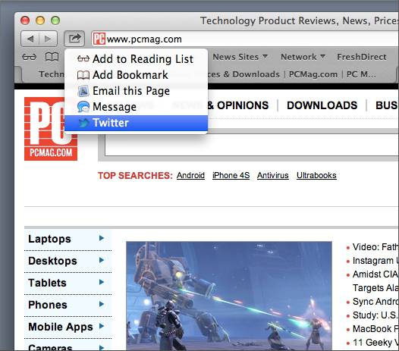Screen dimensions: 399x351
Task: Zoom the window using the green button
Action: (x=55, y=20)
